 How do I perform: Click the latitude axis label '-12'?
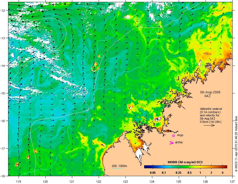(3, 11)
